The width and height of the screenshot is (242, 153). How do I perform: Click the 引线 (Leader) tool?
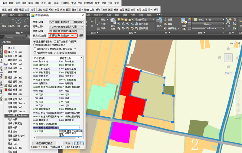point(101,24)
